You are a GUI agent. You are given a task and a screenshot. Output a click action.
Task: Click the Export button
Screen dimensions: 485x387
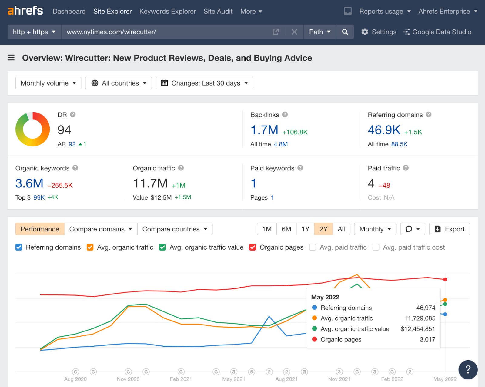(450, 229)
